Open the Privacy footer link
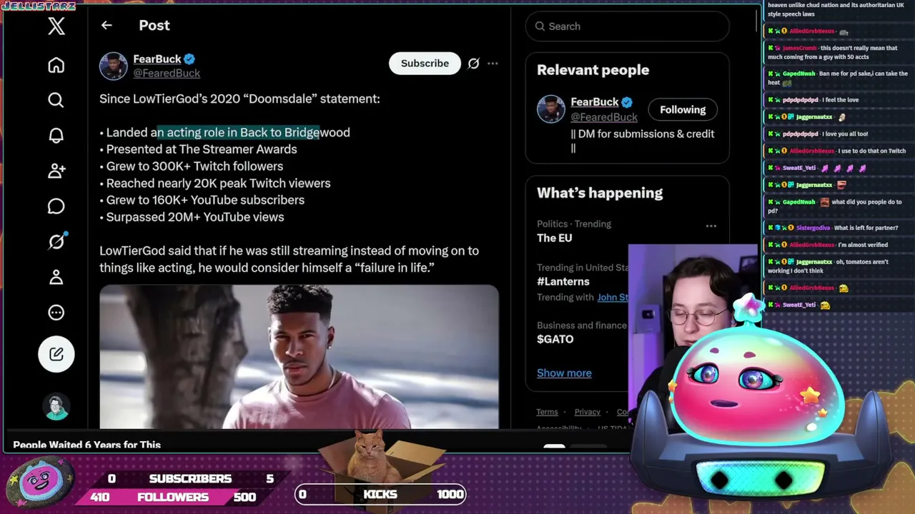The image size is (915, 514). pyautogui.click(x=587, y=412)
